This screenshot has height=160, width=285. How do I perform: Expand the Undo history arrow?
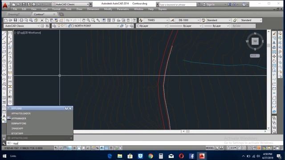(x=71, y=20)
